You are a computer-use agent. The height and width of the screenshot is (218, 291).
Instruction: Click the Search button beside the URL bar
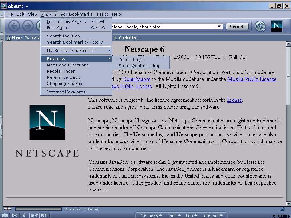point(237,27)
